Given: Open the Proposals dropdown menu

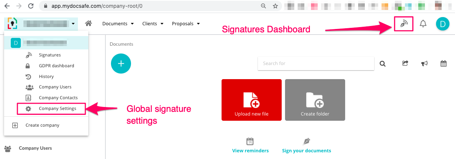Looking at the screenshot, I should (186, 24).
